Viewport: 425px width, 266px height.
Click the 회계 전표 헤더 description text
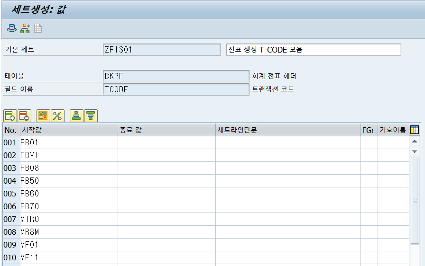[x=274, y=76]
